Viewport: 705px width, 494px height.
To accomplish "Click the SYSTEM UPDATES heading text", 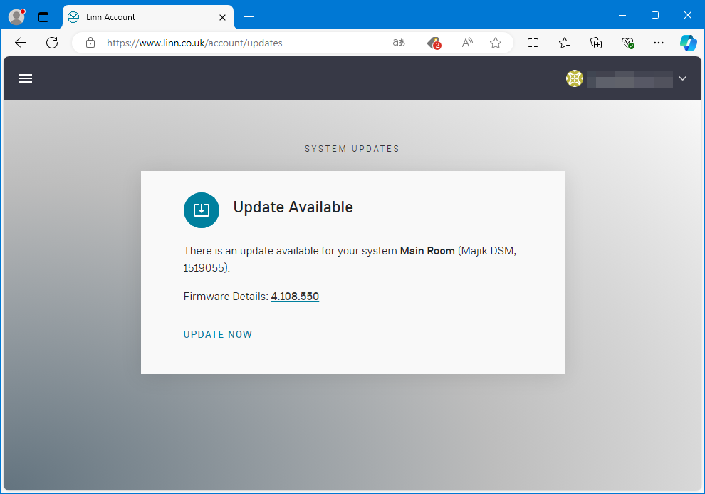I will point(352,149).
